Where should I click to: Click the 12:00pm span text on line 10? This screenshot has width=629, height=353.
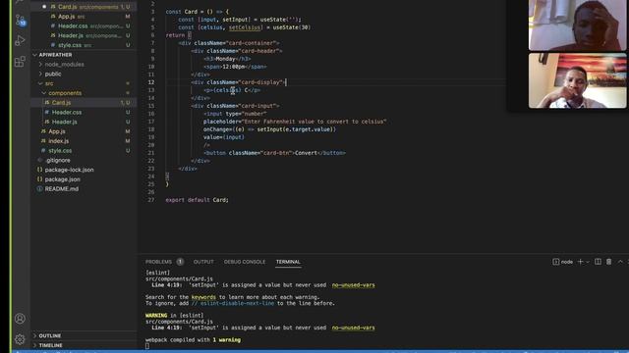point(234,67)
